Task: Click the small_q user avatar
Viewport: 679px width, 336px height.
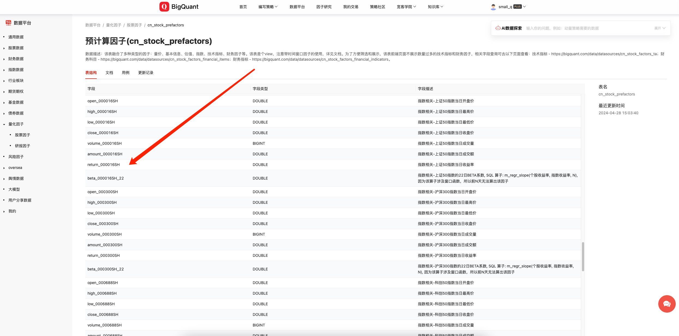Action: 493,7
